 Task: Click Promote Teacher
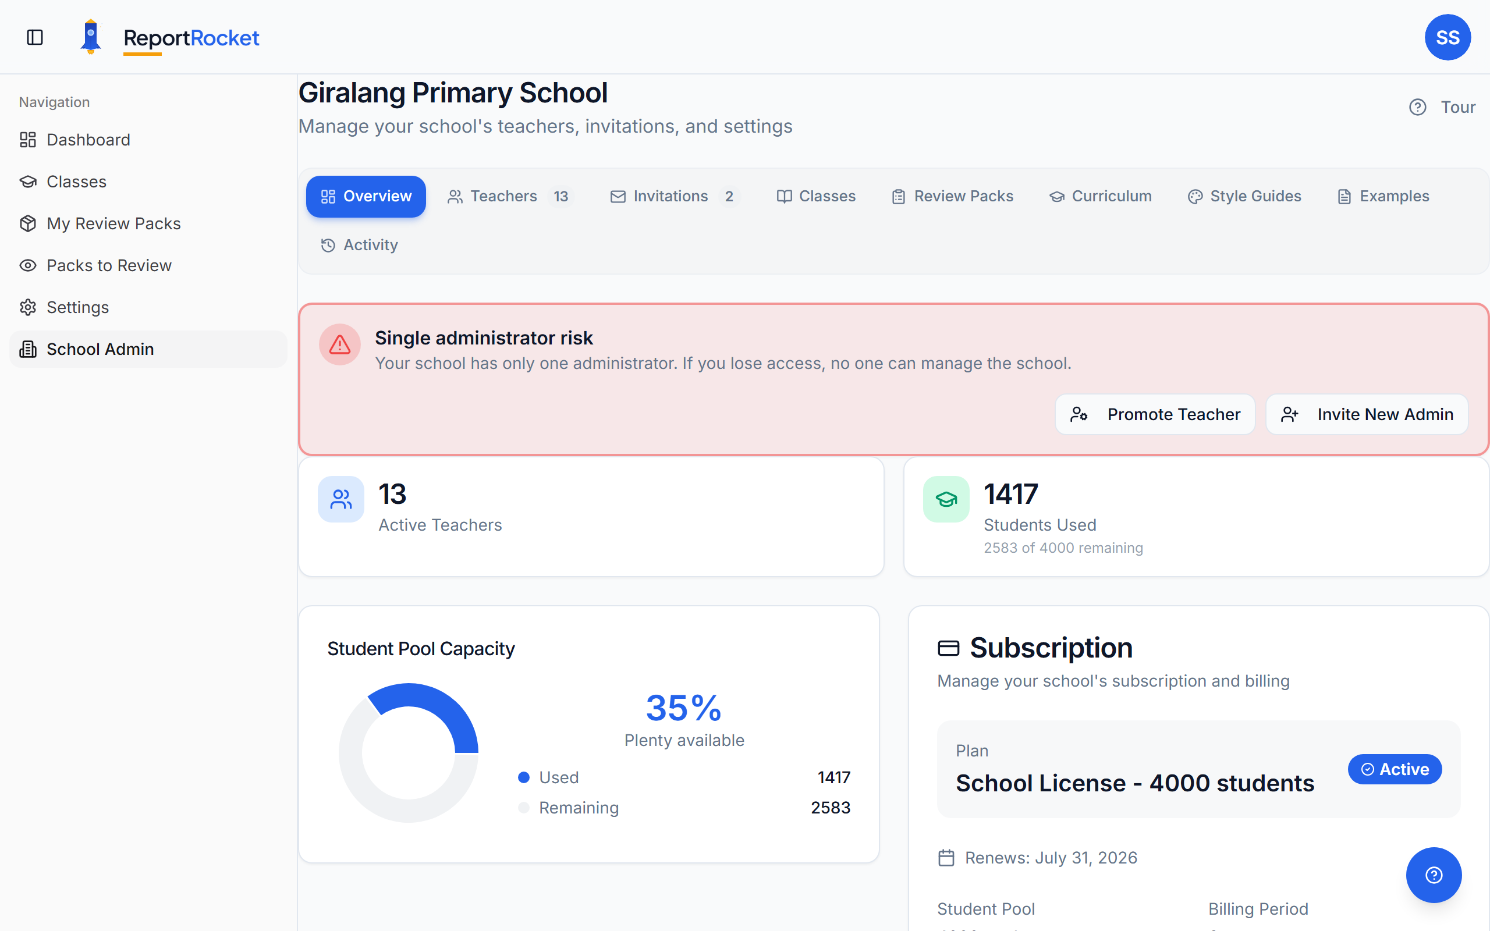click(x=1155, y=414)
